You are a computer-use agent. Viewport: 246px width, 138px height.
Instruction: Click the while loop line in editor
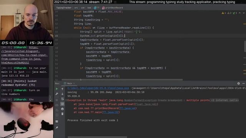point(114,28)
